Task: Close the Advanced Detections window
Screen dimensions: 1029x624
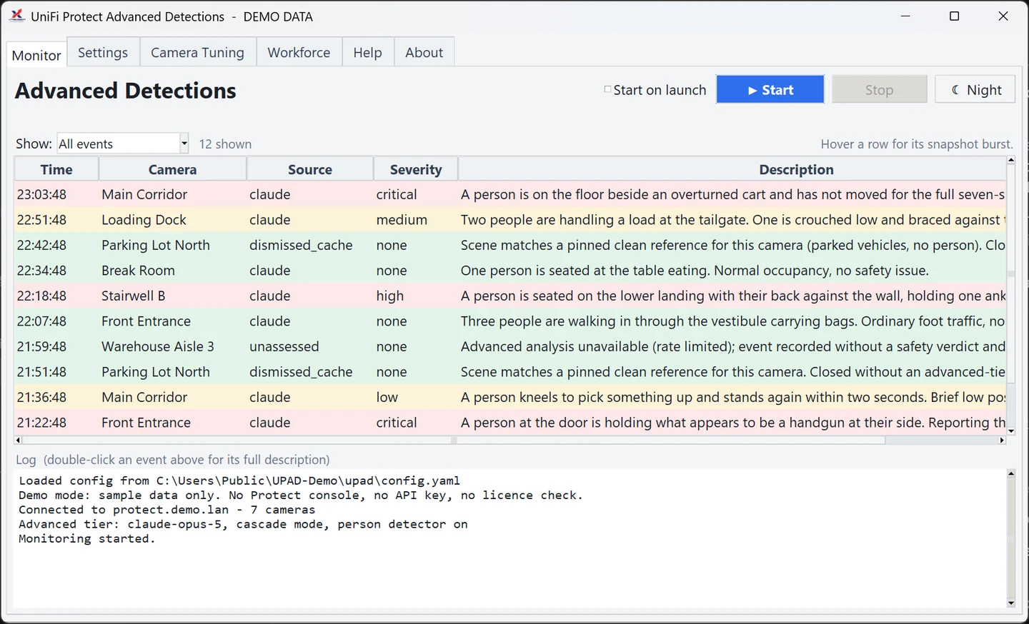Action: (1003, 16)
